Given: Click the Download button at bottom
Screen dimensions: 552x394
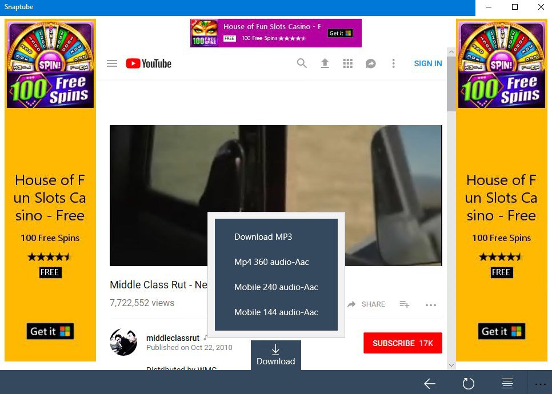Looking at the screenshot, I should pyautogui.click(x=276, y=355).
